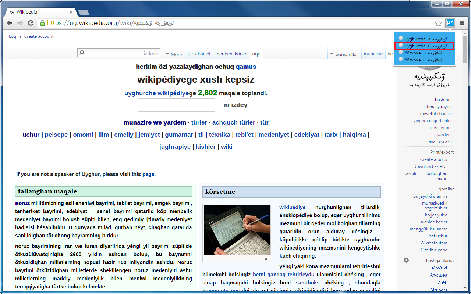Click the browser back arrow

[10, 23]
